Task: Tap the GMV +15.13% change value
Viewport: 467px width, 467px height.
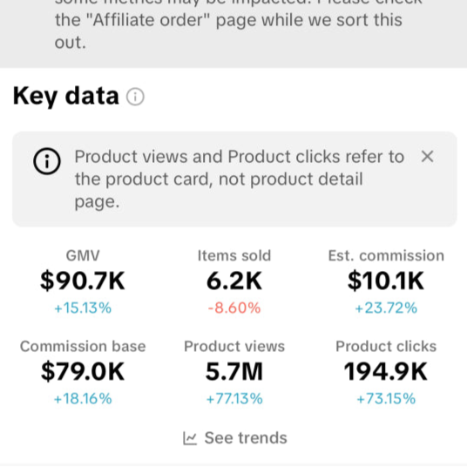Action: pos(83,308)
